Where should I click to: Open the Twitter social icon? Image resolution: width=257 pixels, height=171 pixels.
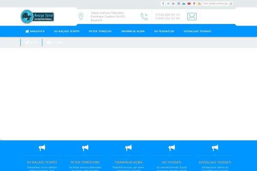(168, 3)
